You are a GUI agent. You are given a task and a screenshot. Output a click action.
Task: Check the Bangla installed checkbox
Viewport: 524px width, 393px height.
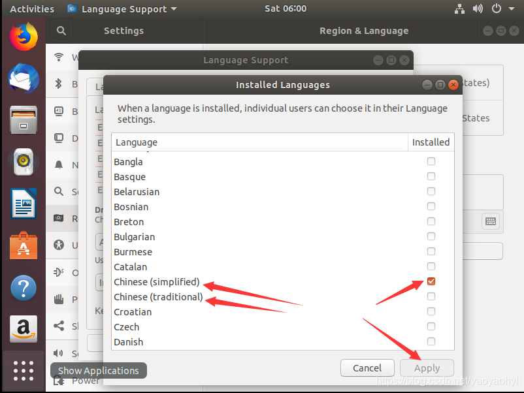pyautogui.click(x=431, y=161)
